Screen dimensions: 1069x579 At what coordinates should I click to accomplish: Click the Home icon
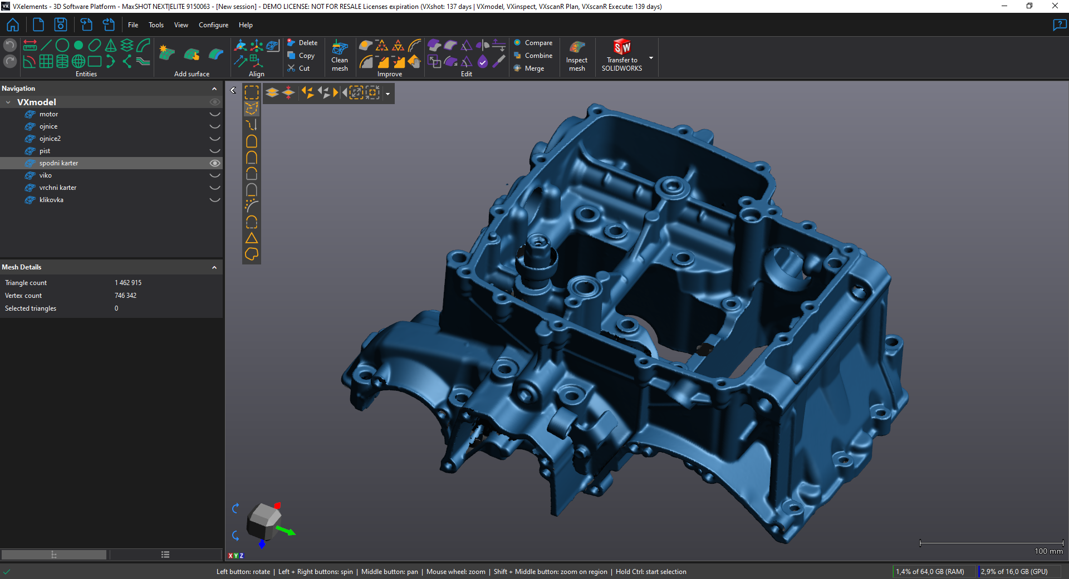(13, 25)
